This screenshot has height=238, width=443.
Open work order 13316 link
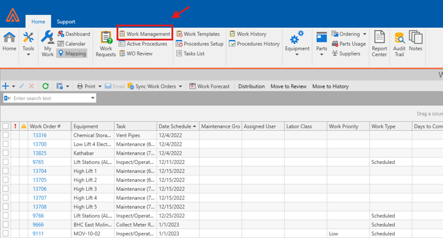tap(39, 135)
